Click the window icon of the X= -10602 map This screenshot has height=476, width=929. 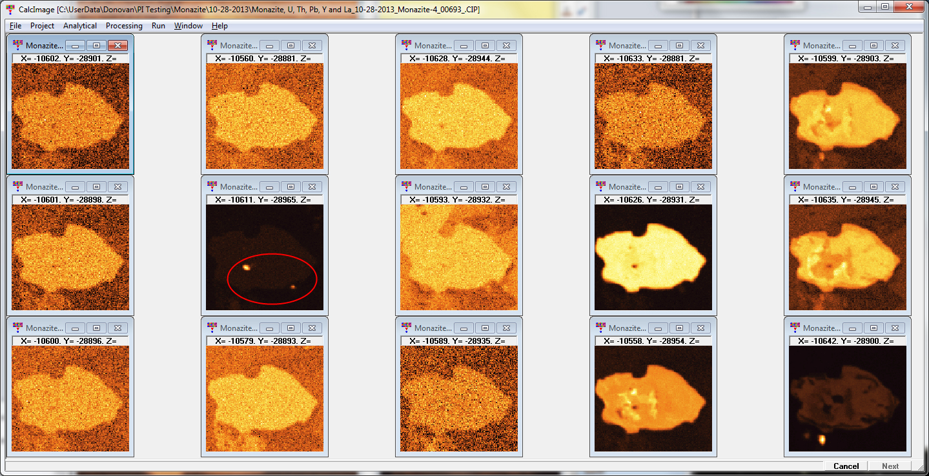(x=17, y=45)
